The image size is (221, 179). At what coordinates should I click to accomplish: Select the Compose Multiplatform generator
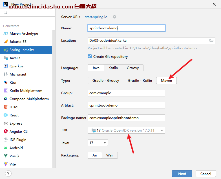(26, 99)
